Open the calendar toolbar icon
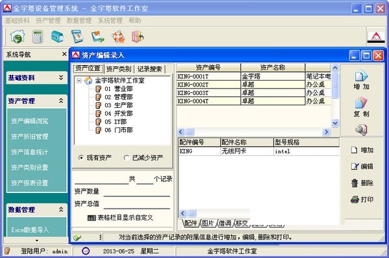 (x=77, y=36)
